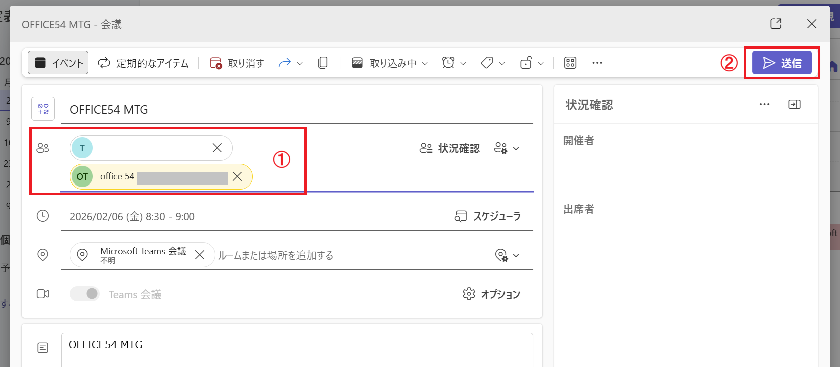Click the meeting body text OFFICE54 MTG
Viewport: 840px width, 367px height.
(x=106, y=345)
